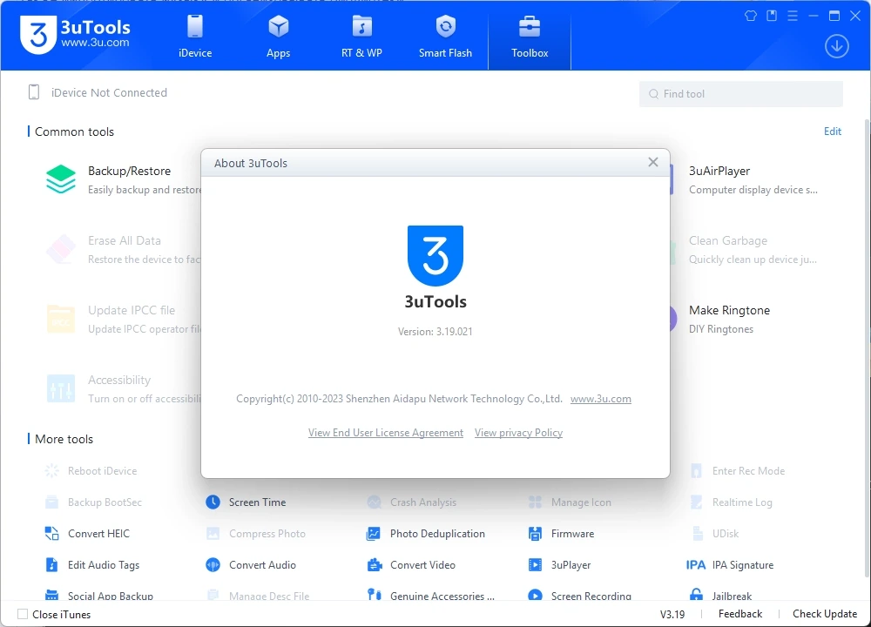Open the Edit Audio Tags icon
The height and width of the screenshot is (627, 871).
(51, 565)
